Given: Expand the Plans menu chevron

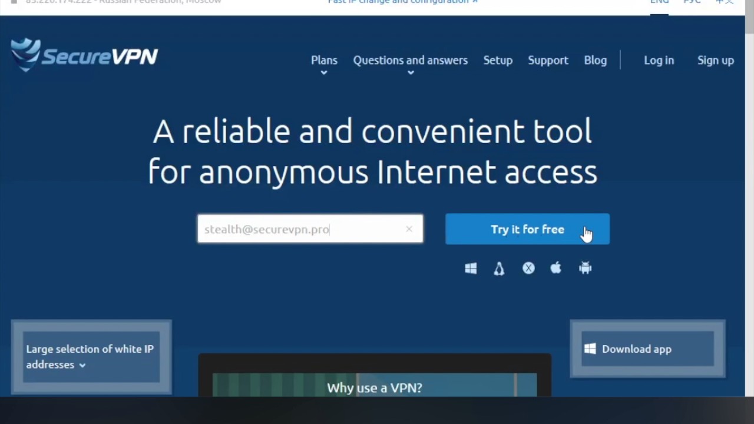Looking at the screenshot, I should click(x=323, y=73).
